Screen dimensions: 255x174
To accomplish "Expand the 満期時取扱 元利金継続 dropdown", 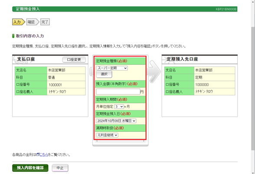I will (107, 135).
